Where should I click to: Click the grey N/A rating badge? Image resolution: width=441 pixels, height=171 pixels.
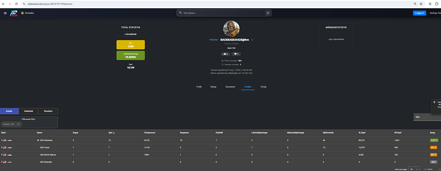[x=434, y=162]
